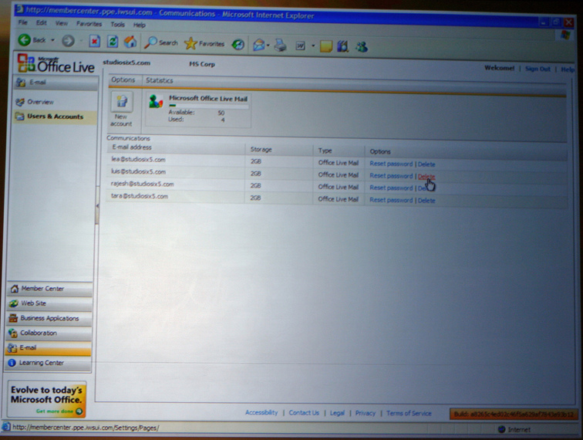This screenshot has width=583, height=440.
Task: Open the Favorites menu in menu bar
Action: [x=89, y=24]
